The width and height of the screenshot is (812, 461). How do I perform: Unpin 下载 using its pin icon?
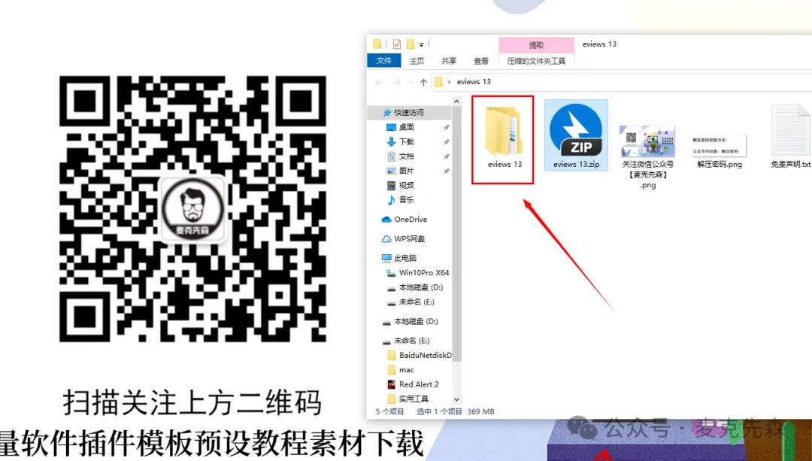(x=447, y=142)
